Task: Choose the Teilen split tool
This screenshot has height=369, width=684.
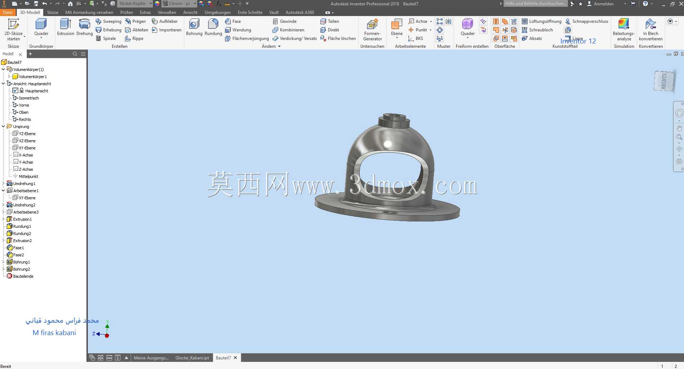Action: tap(329, 21)
